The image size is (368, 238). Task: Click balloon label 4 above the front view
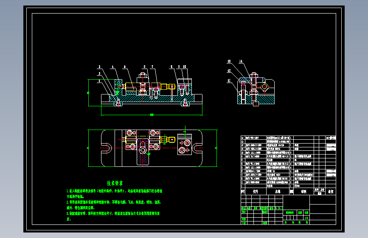pyautogui.click(x=112, y=67)
